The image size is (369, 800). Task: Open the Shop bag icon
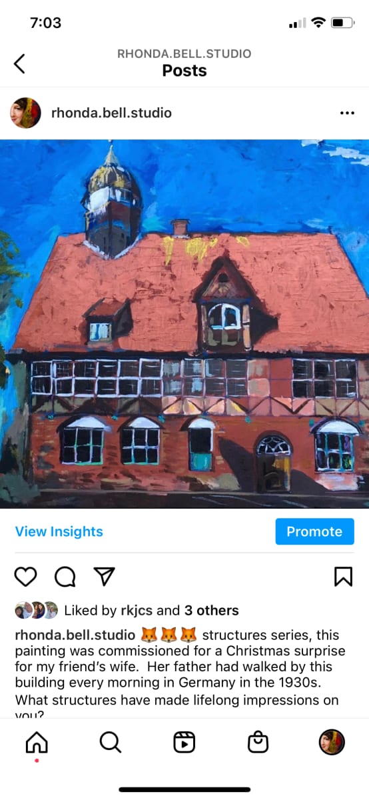point(258,742)
